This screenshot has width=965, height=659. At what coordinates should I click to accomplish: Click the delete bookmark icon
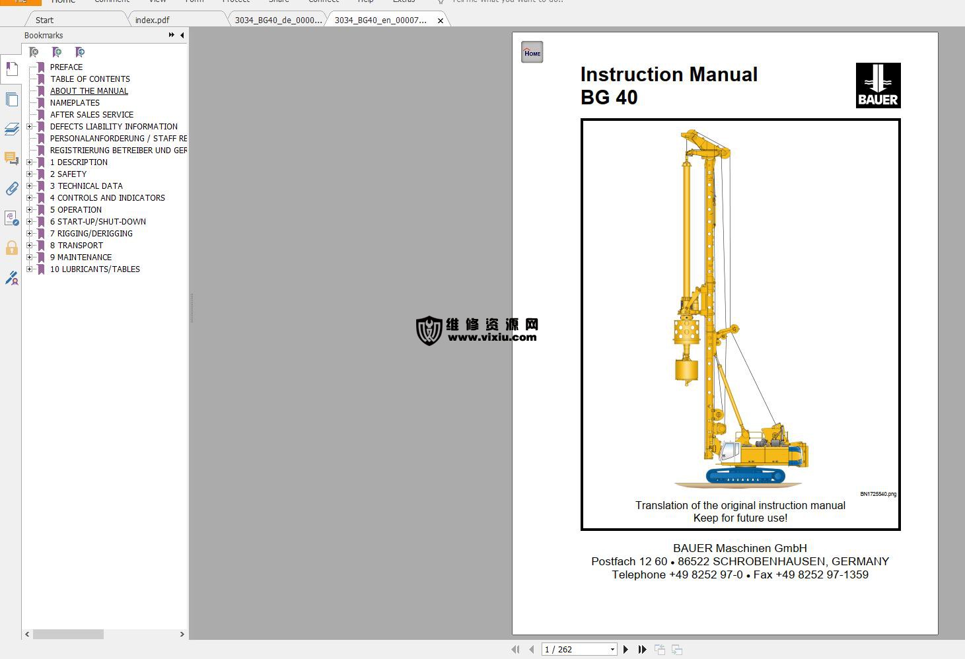tap(34, 52)
